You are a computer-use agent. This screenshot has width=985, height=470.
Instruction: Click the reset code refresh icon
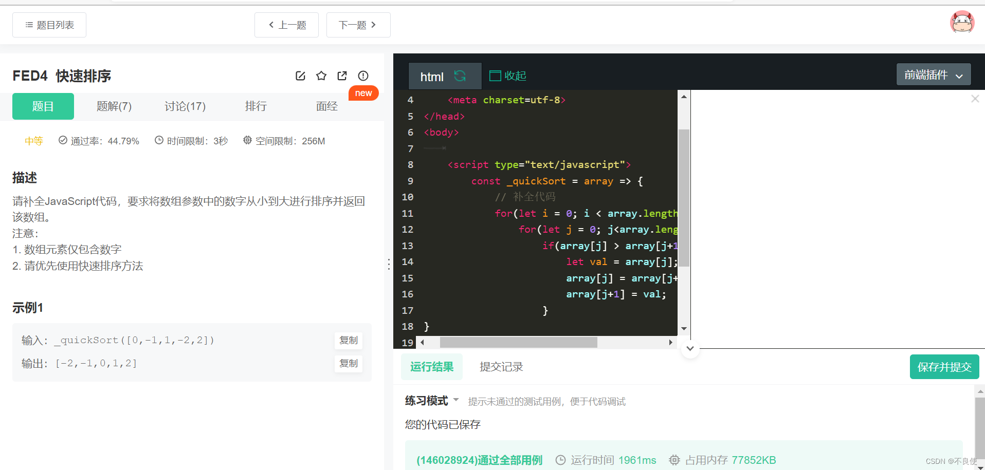coord(460,76)
